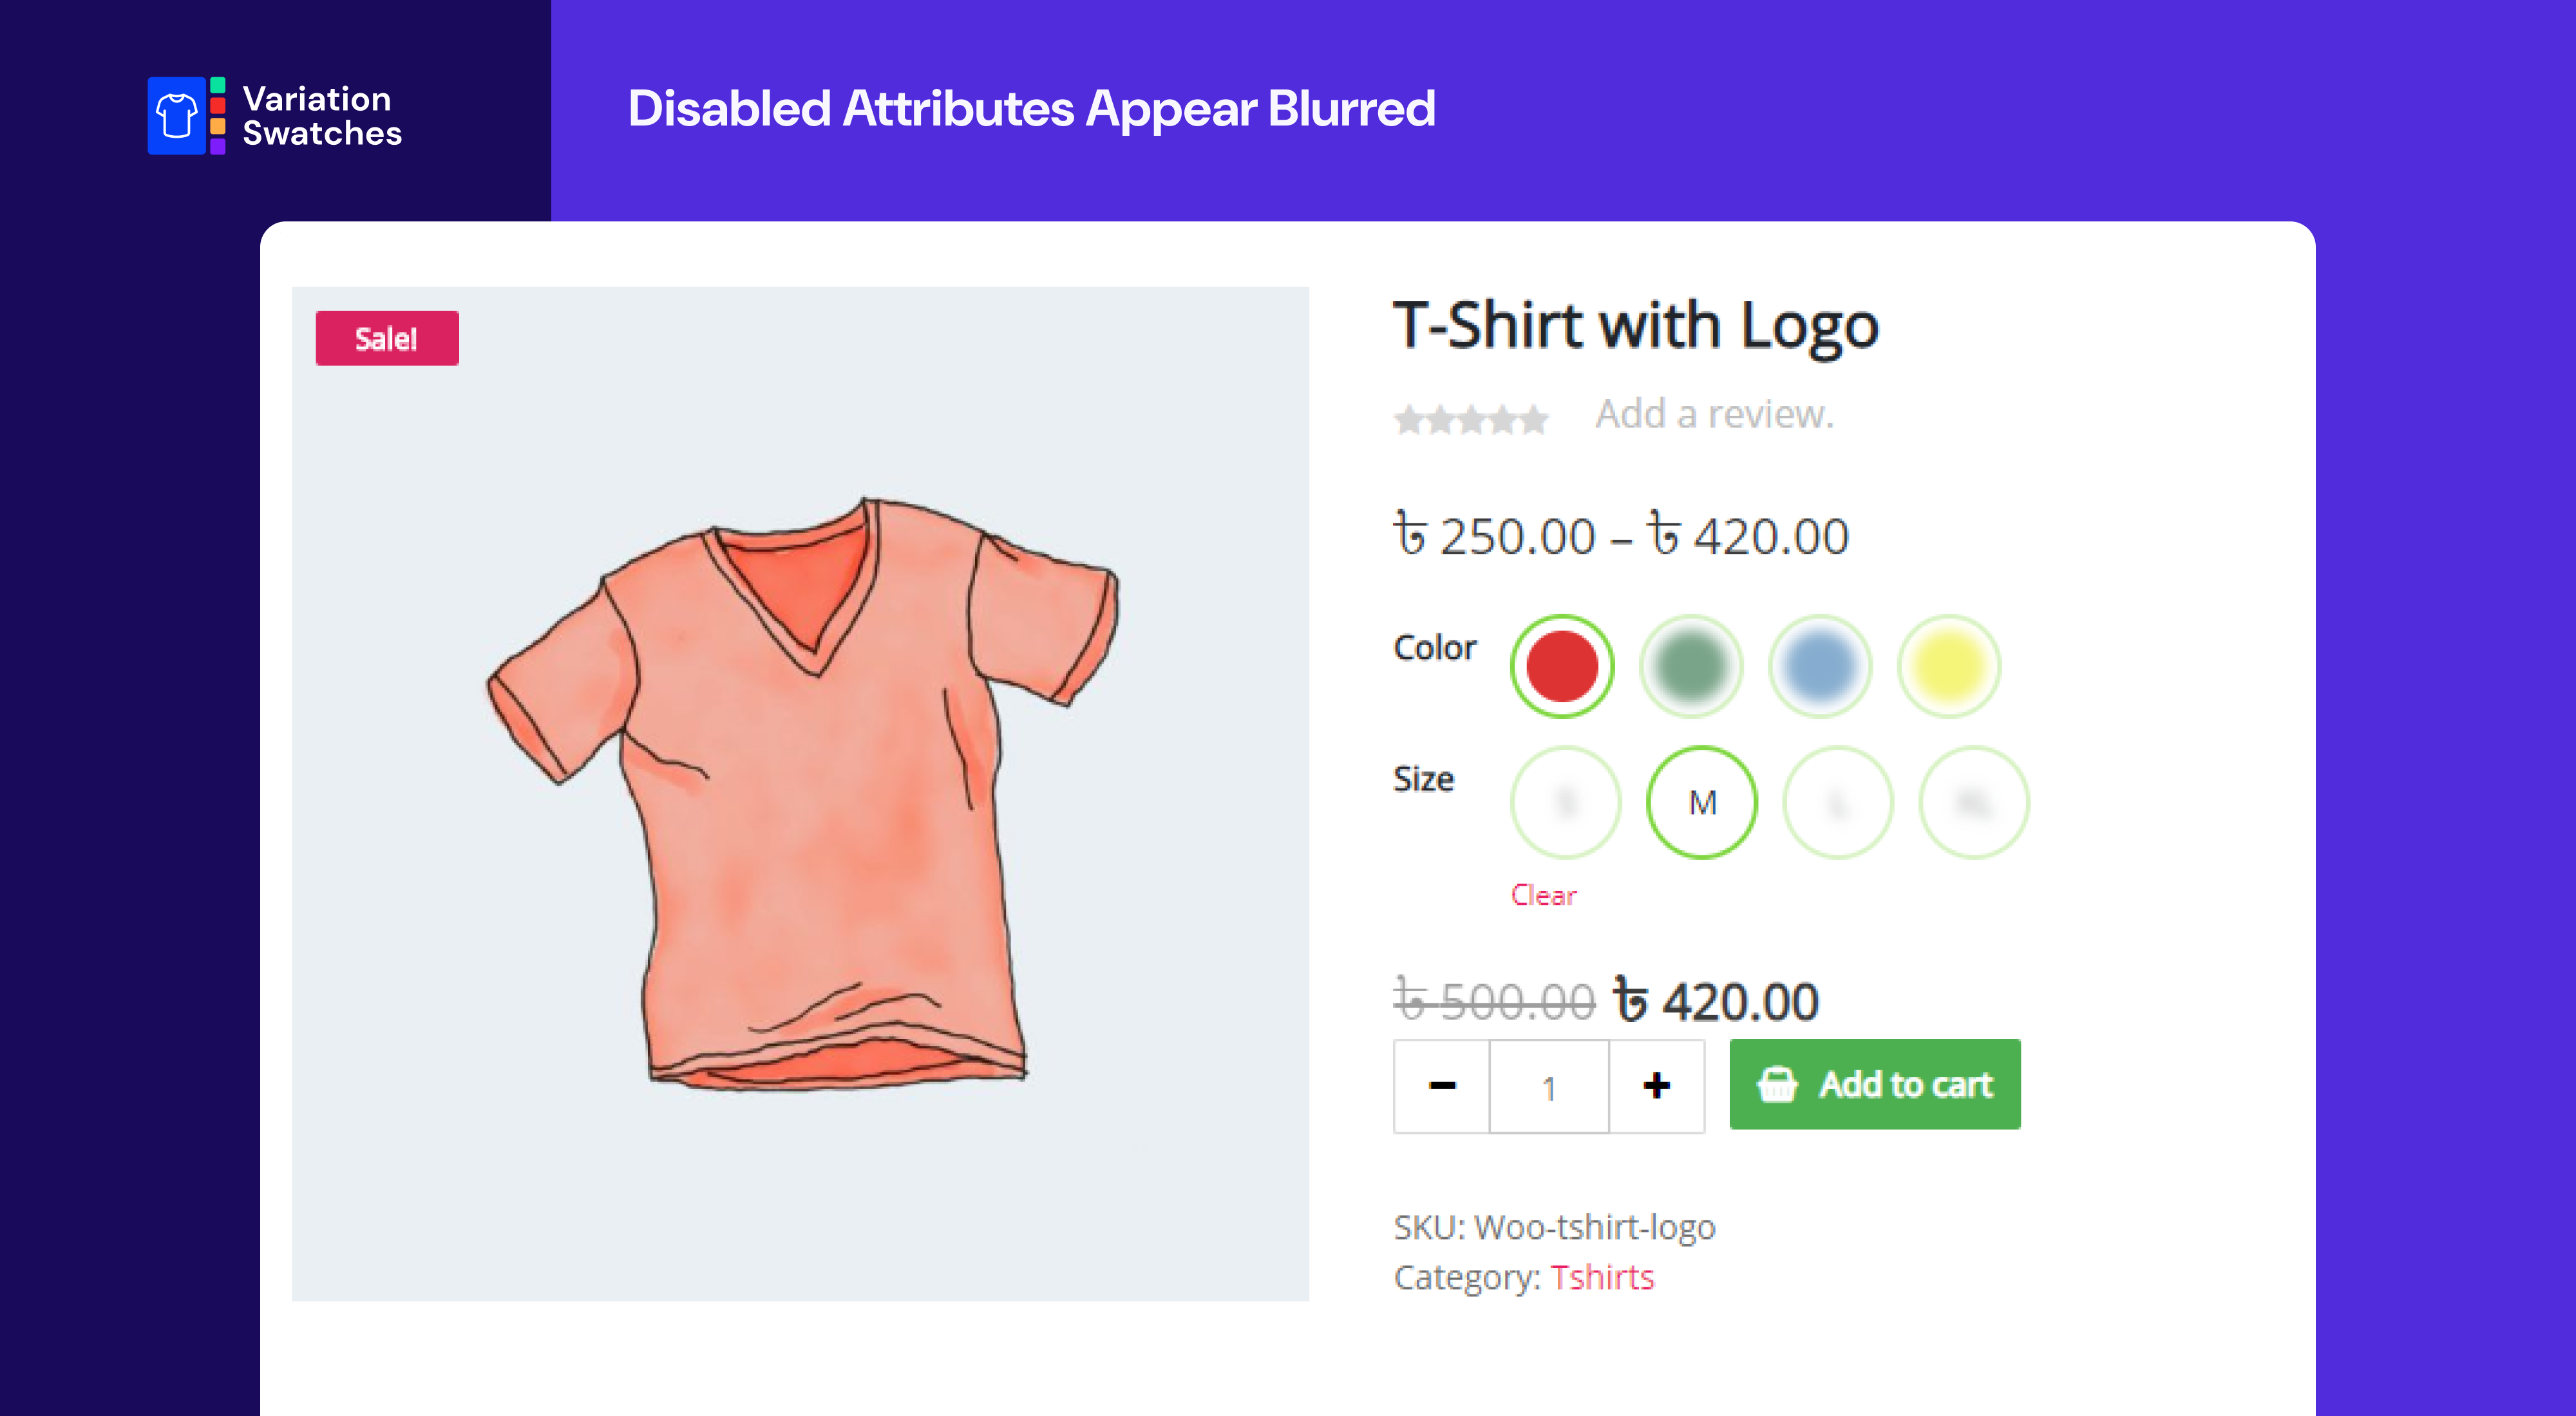Click the basket icon on Add to cart

tap(1777, 1085)
